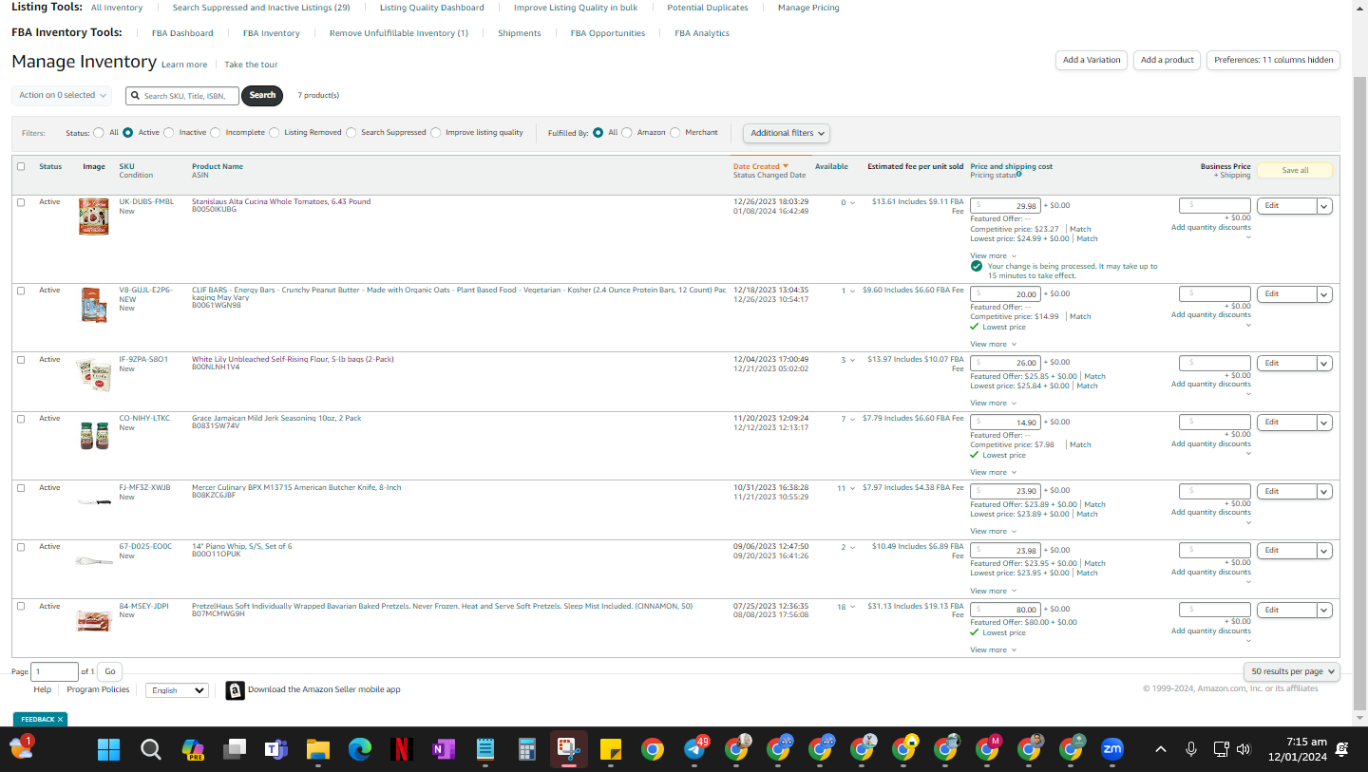Open Windows Search from the taskbar

150,749
